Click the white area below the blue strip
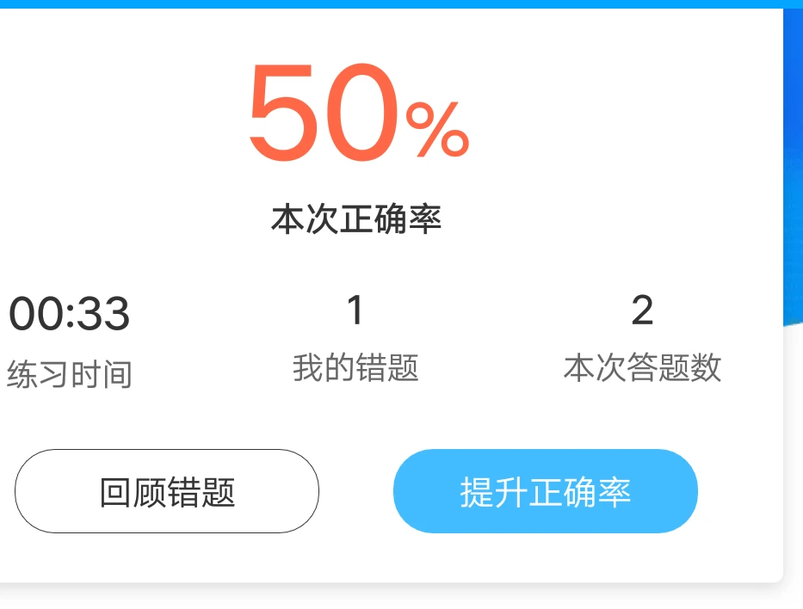This screenshot has height=609, width=803. click(x=793, y=447)
